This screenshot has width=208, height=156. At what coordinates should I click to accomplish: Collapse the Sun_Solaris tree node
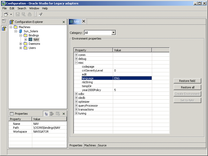pos(16,31)
